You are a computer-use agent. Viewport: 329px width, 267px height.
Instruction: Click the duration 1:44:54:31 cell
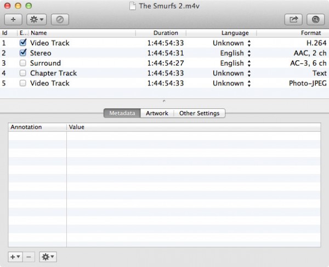pyautogui.click(x=166, y=53)
